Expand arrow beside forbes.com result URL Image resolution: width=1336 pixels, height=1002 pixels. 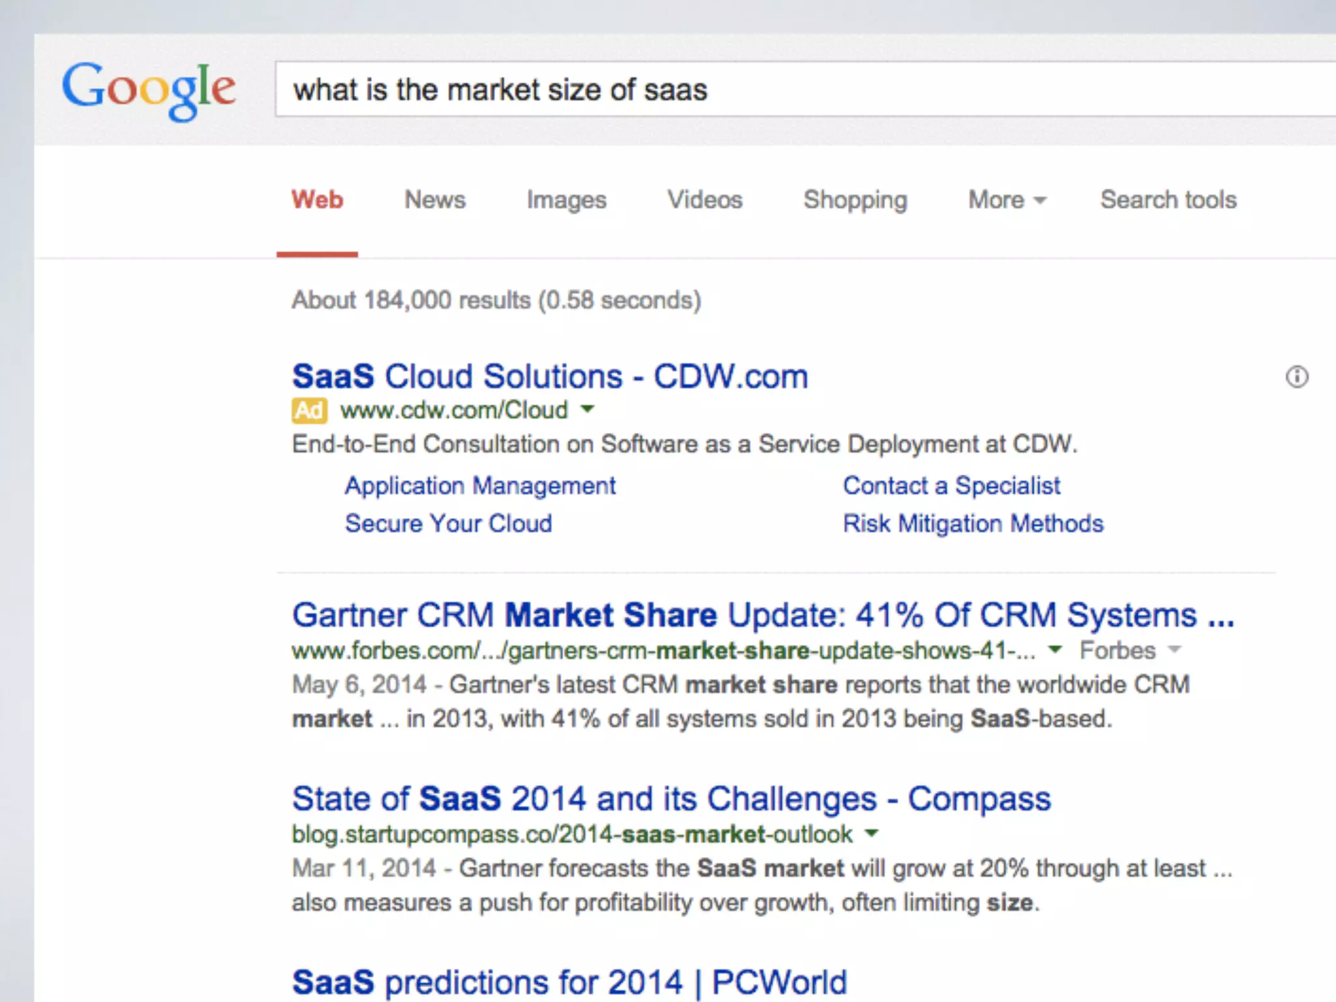tap(1055, 650)
